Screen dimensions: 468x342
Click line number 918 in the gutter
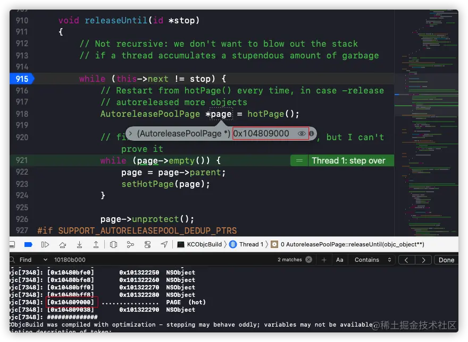pos(22,114)
